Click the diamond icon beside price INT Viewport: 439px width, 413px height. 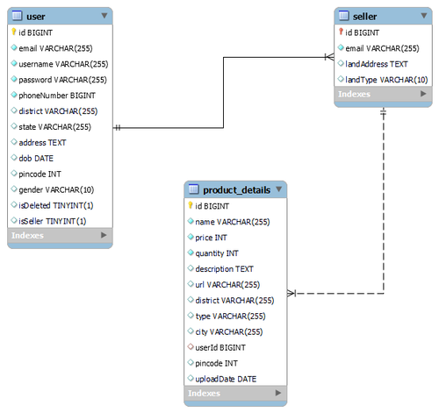[x=191, y=237]
